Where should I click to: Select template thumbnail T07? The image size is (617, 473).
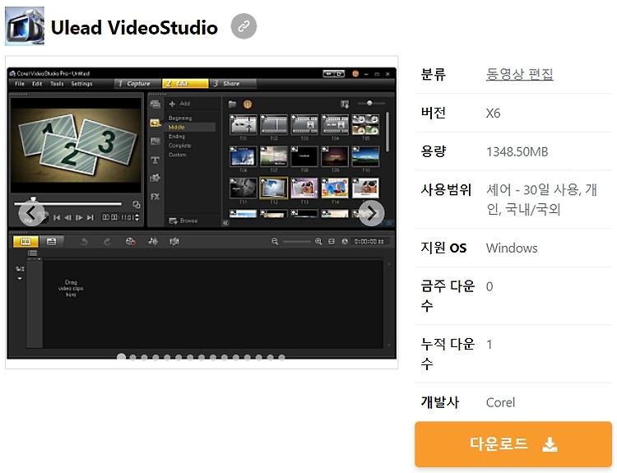coord(274,156)
